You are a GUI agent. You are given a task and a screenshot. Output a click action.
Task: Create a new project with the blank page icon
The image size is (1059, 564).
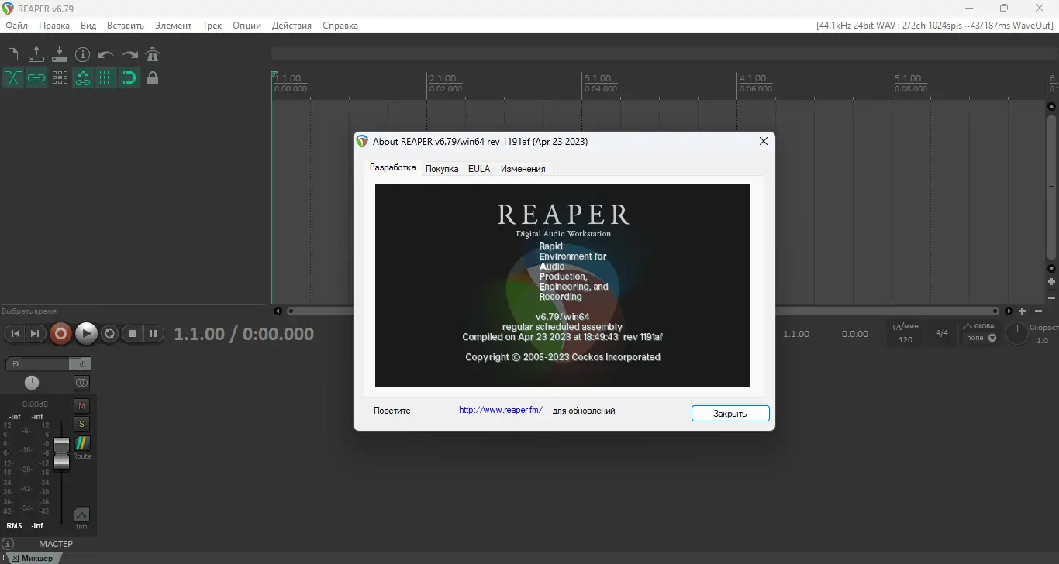(12, 54)
